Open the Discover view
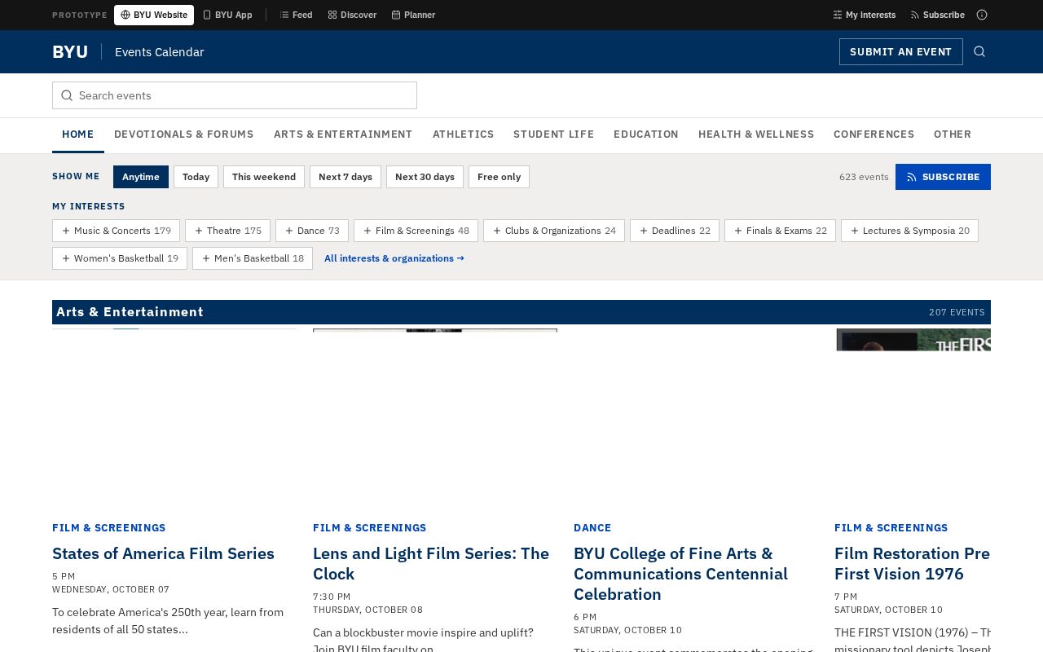Screen dimensions: 1043x652 [352, 15]
